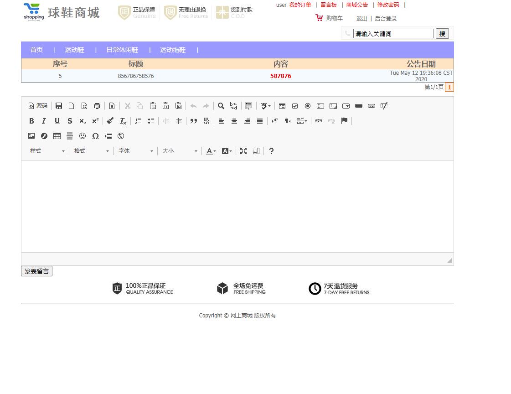Select the Image insertion tool
The width and height of the screenshot is (511, 394).
pyautogui.click(x=31, y=136)
